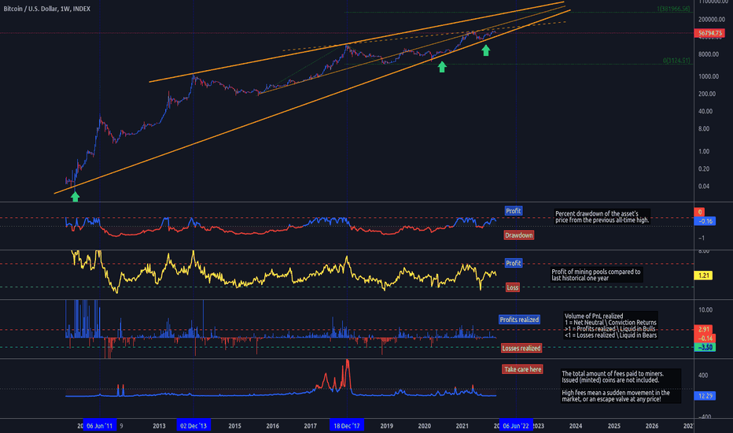
Task: Click the green -3.50 value tag
Action: click(705, 347)
